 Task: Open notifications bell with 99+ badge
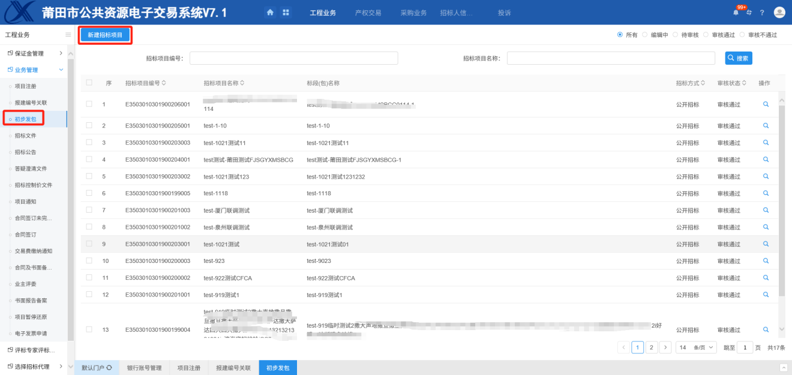(736, 13)
